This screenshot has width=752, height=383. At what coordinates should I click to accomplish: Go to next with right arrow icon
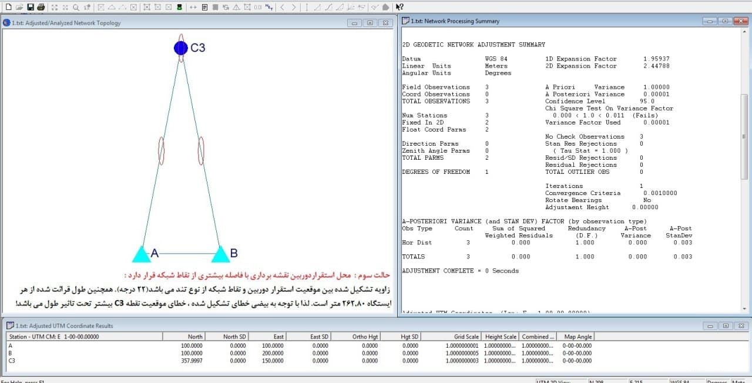(294, 7)
